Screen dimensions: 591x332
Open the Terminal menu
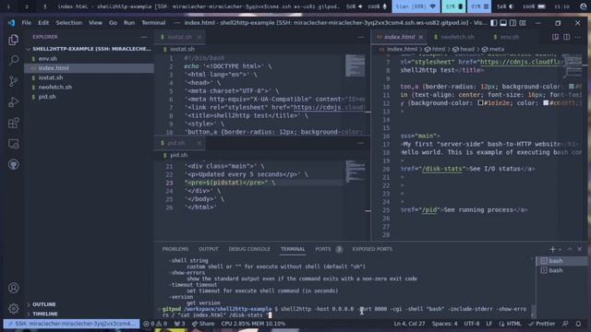[x=153, y=23]
